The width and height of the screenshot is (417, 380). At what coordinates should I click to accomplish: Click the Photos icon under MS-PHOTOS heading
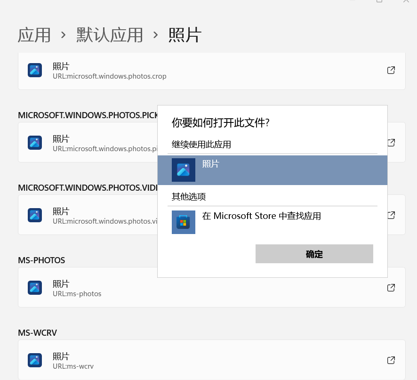[35, 288]
